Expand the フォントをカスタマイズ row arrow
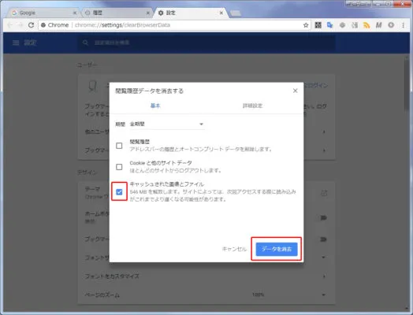The height and width of the screenshot is (315, 413). 324,276
